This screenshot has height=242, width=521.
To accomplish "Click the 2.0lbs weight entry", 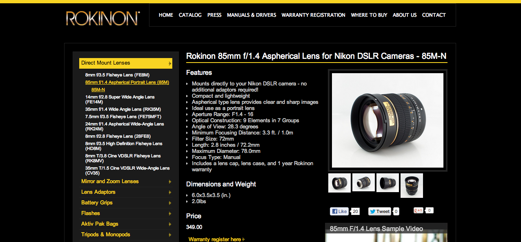I will tap(199, 202).
